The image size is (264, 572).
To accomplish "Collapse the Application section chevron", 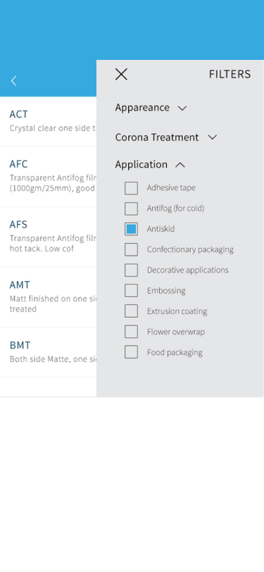I will 180,165.
